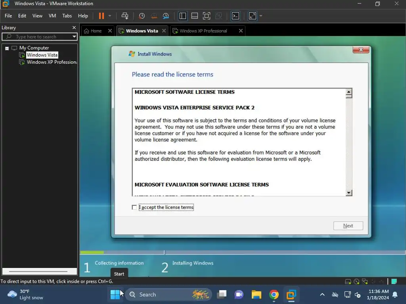This screenshot has height=304, width=406.
Task: Open the snapshot manager
Action: click(x=166, y=16)
